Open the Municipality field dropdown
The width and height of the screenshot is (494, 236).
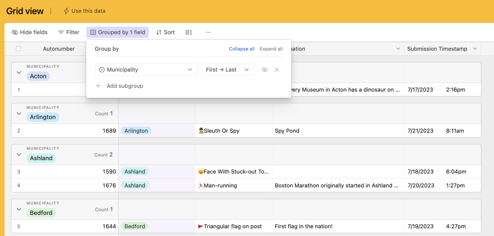pyautogui.click(x=146, y=70)
